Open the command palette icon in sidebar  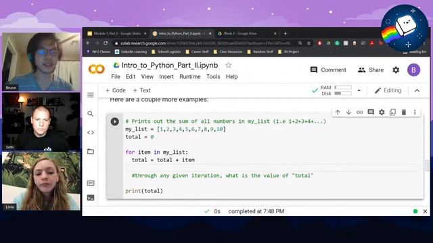(91, 183)
